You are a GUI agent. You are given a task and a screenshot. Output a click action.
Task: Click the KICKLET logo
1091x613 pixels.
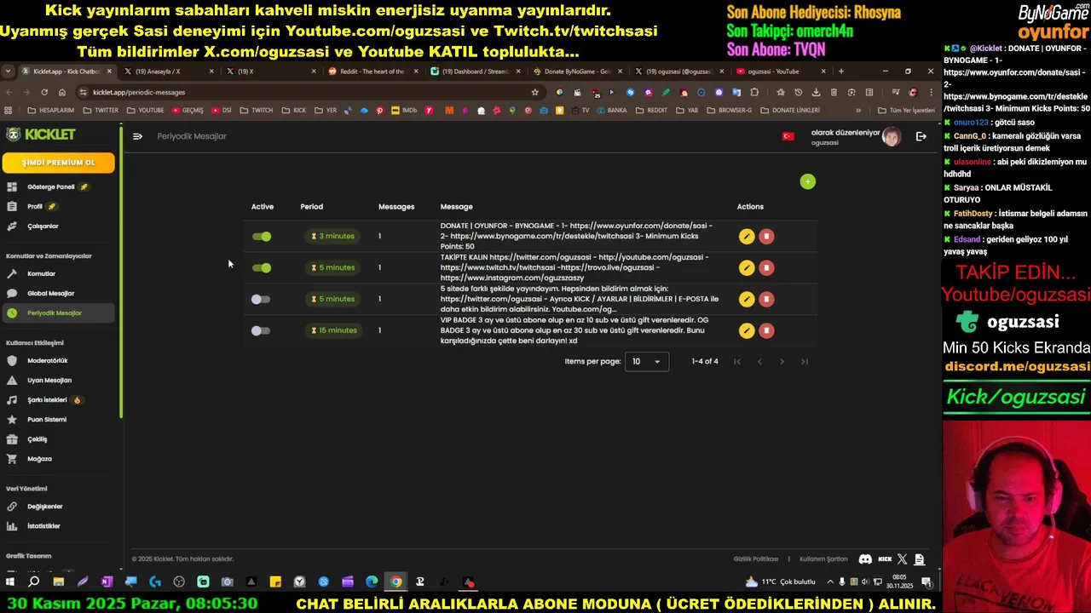41,135
